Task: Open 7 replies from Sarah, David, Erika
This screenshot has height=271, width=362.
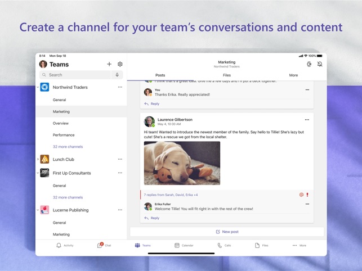Action: [x=171, y=195]
